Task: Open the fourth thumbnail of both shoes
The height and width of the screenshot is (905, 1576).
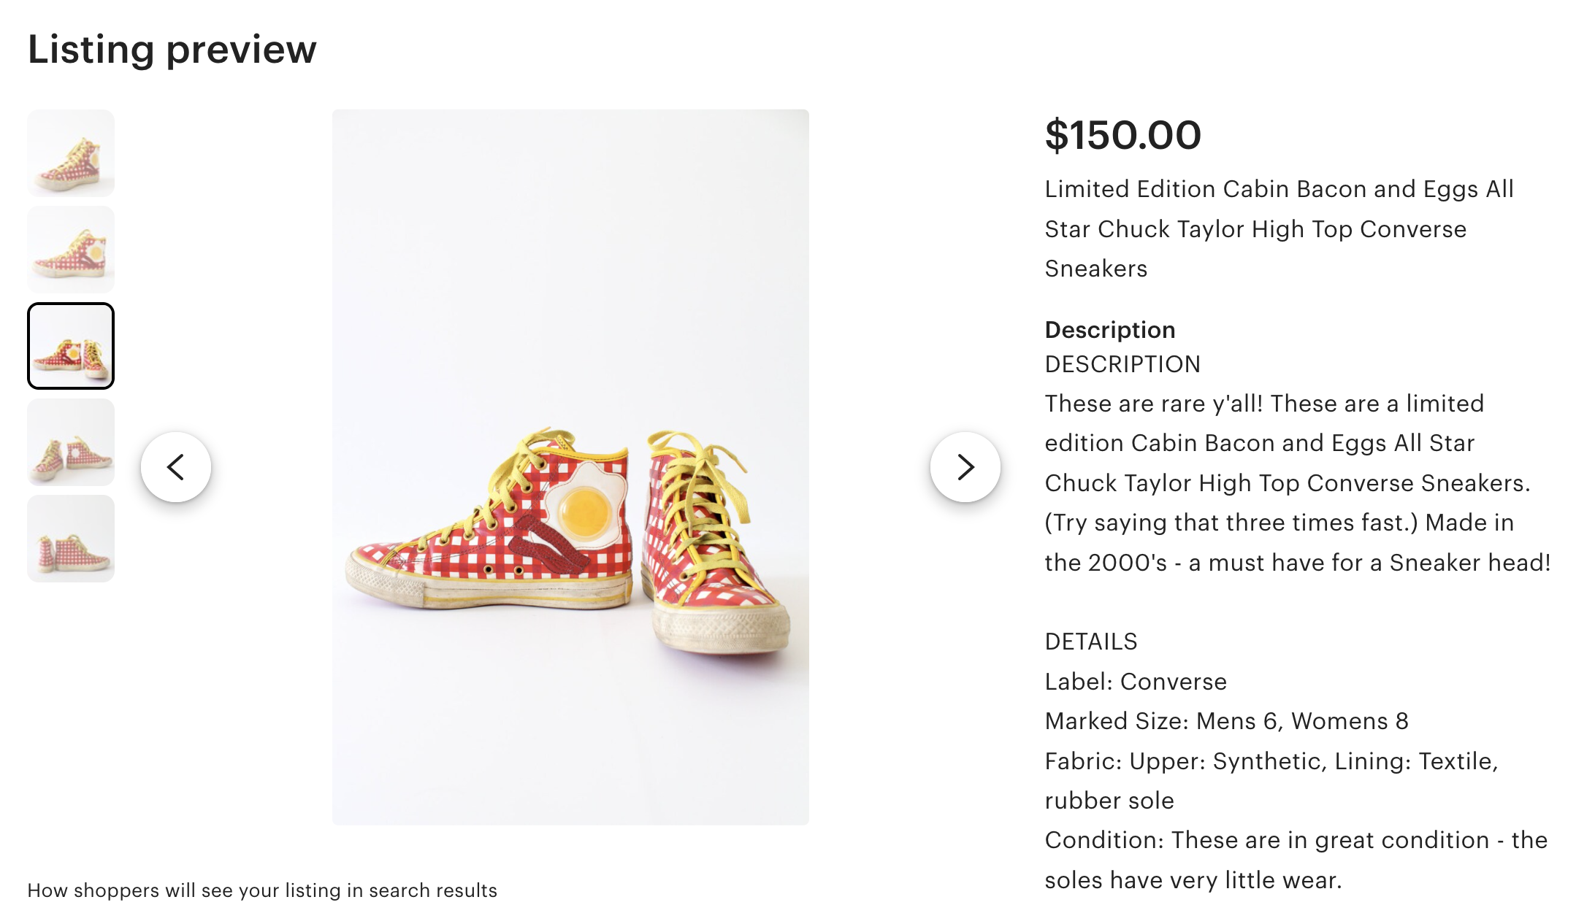Action: pos(71,442)
